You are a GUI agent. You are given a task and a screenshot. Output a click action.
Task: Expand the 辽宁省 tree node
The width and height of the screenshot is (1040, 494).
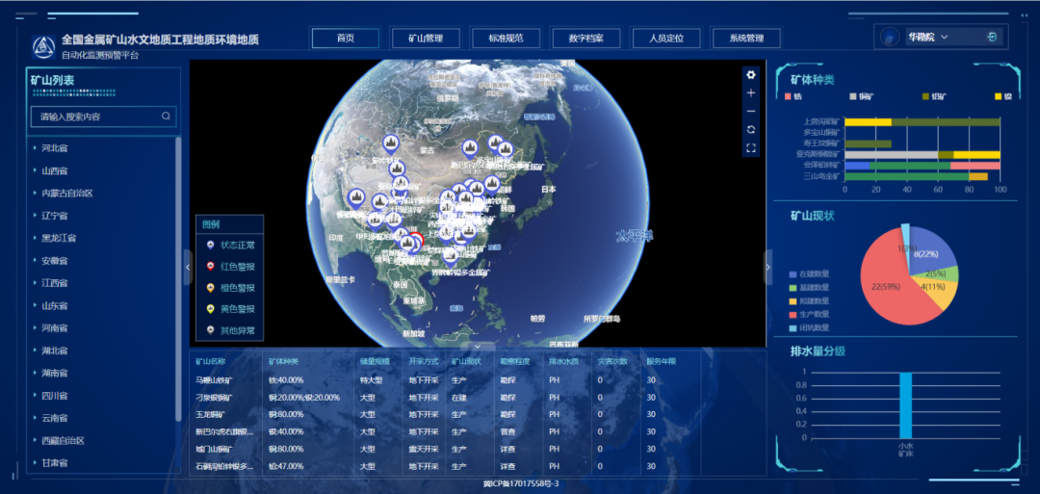point(35,216)
